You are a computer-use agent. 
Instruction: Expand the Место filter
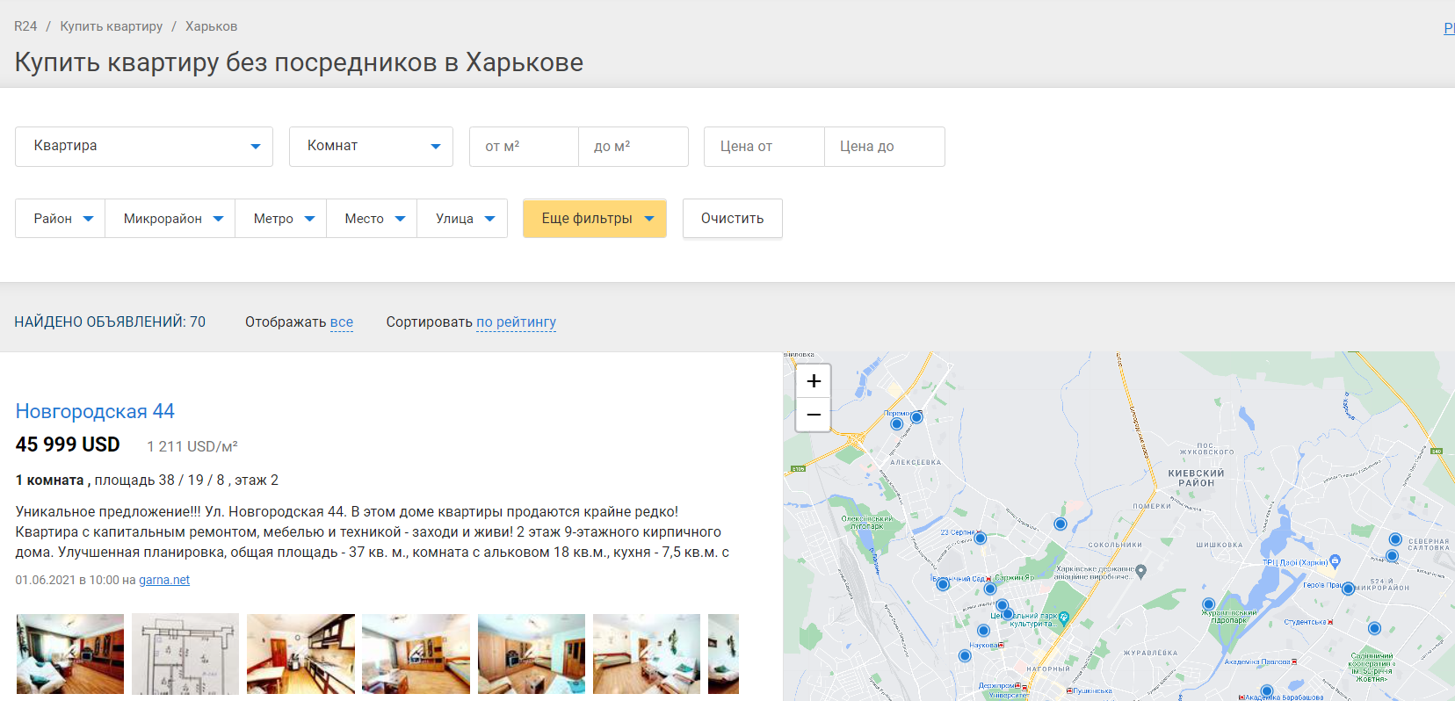tap(372, 219)
